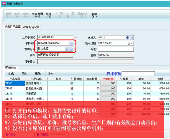The height and width of the screenshot is (139, 170).
Task: Click the 删除 button in the detail list
Action: click(38, 74)
